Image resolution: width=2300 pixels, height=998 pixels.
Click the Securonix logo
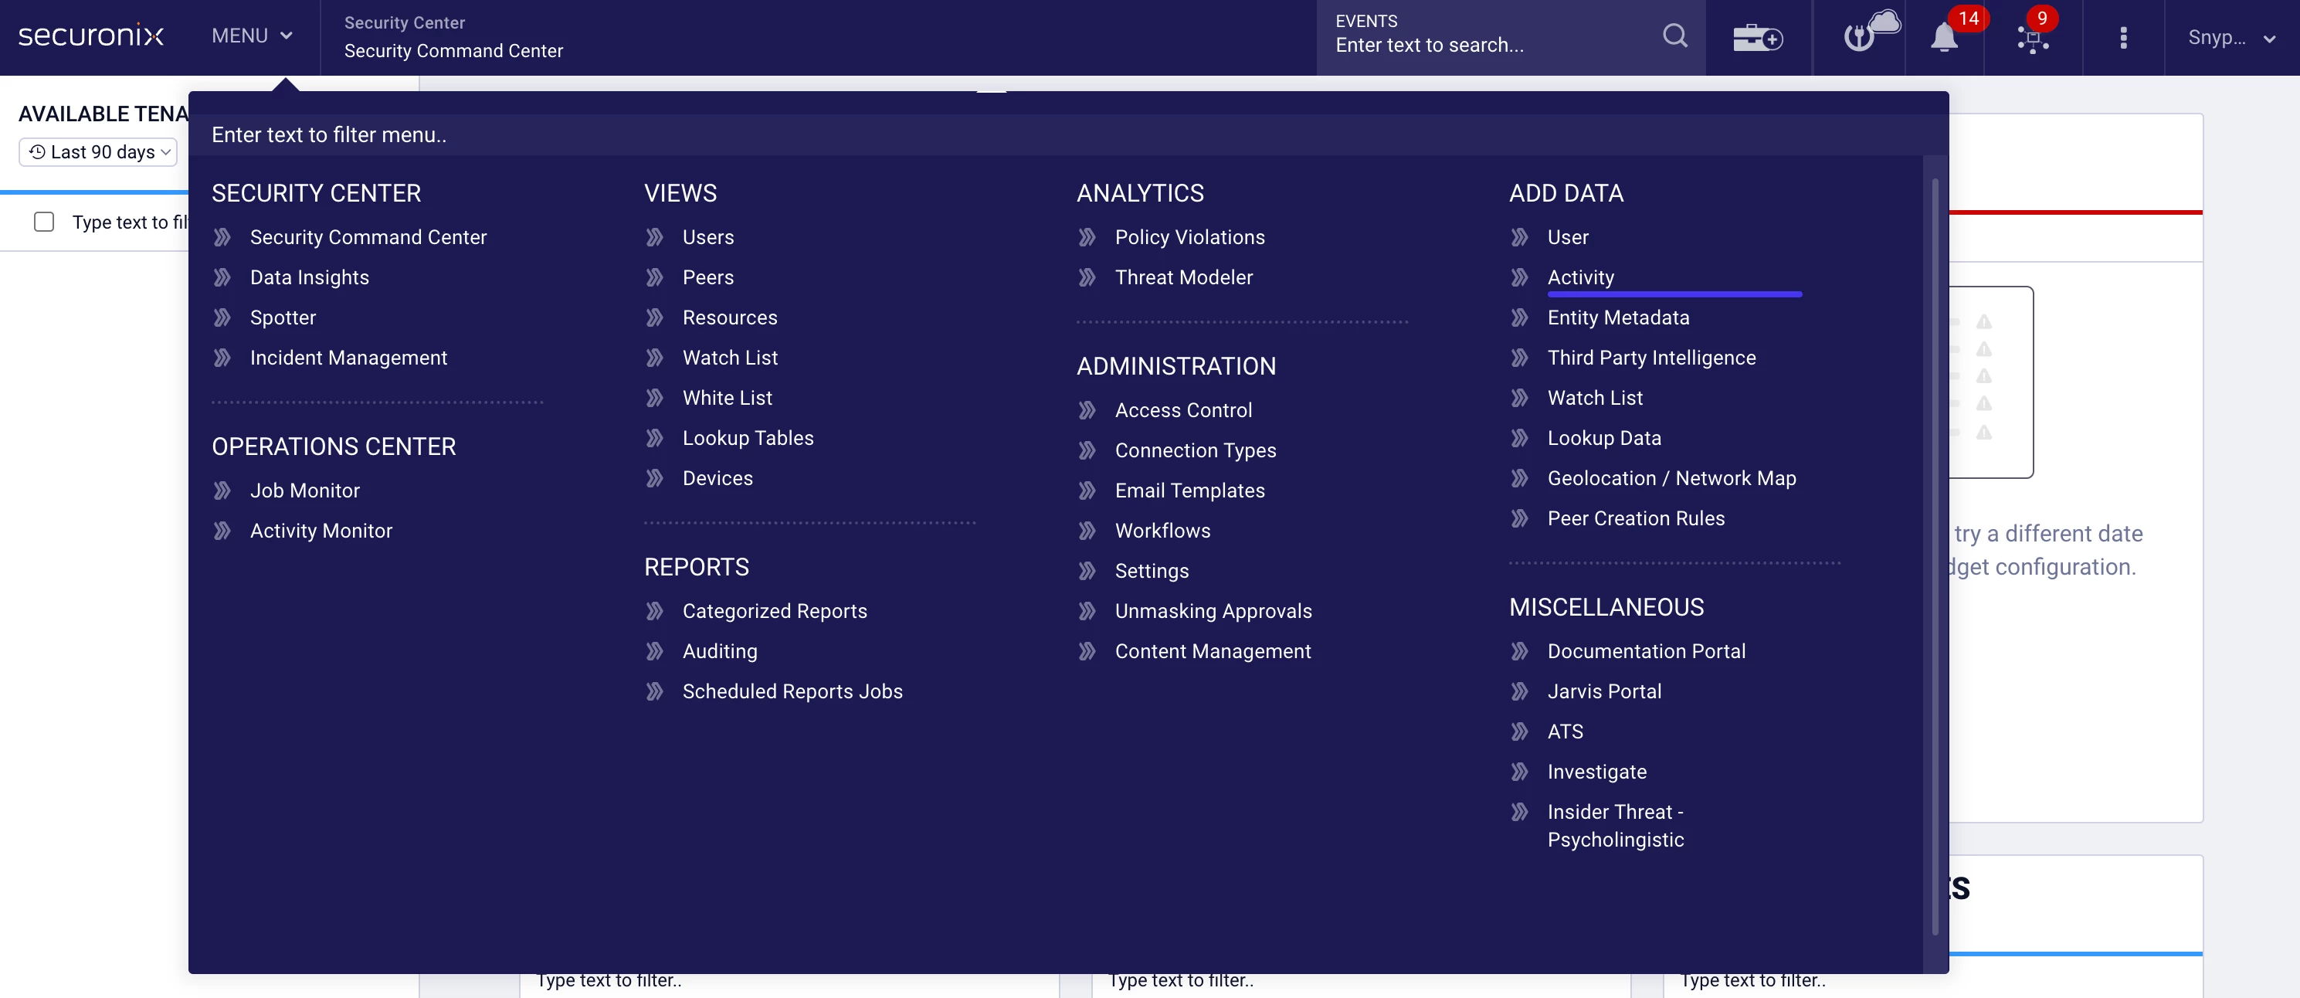coord(90,36)
